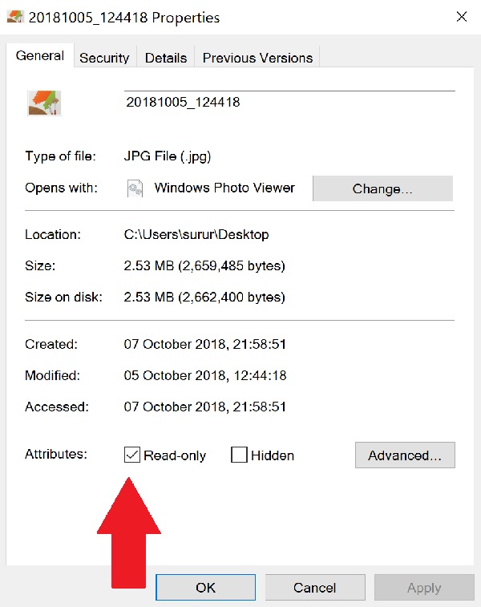481x607 pixels.
Task: Click the Created date value
Action: point(205,345)
